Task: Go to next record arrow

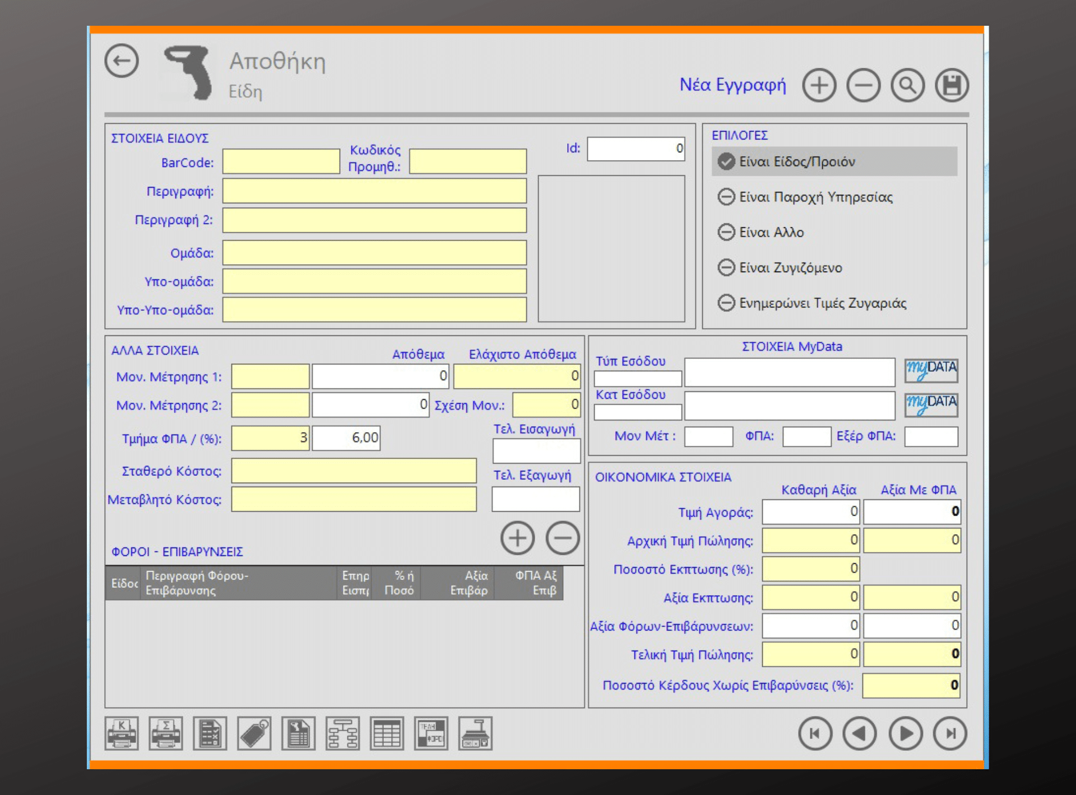Action: (905, 733)
